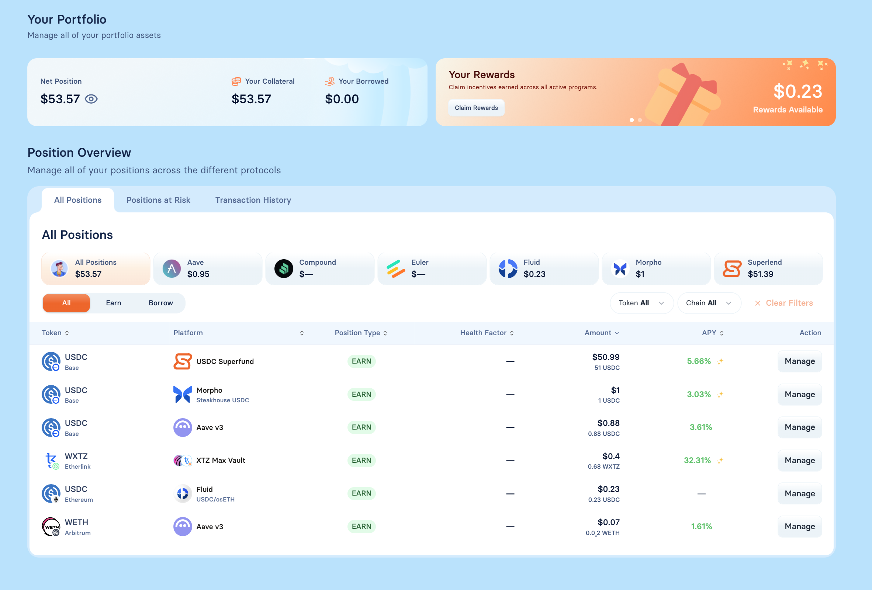This screenshot has height=590, width=872.
Task: Click the Superlend logo icon card
Action: point(732,268)
